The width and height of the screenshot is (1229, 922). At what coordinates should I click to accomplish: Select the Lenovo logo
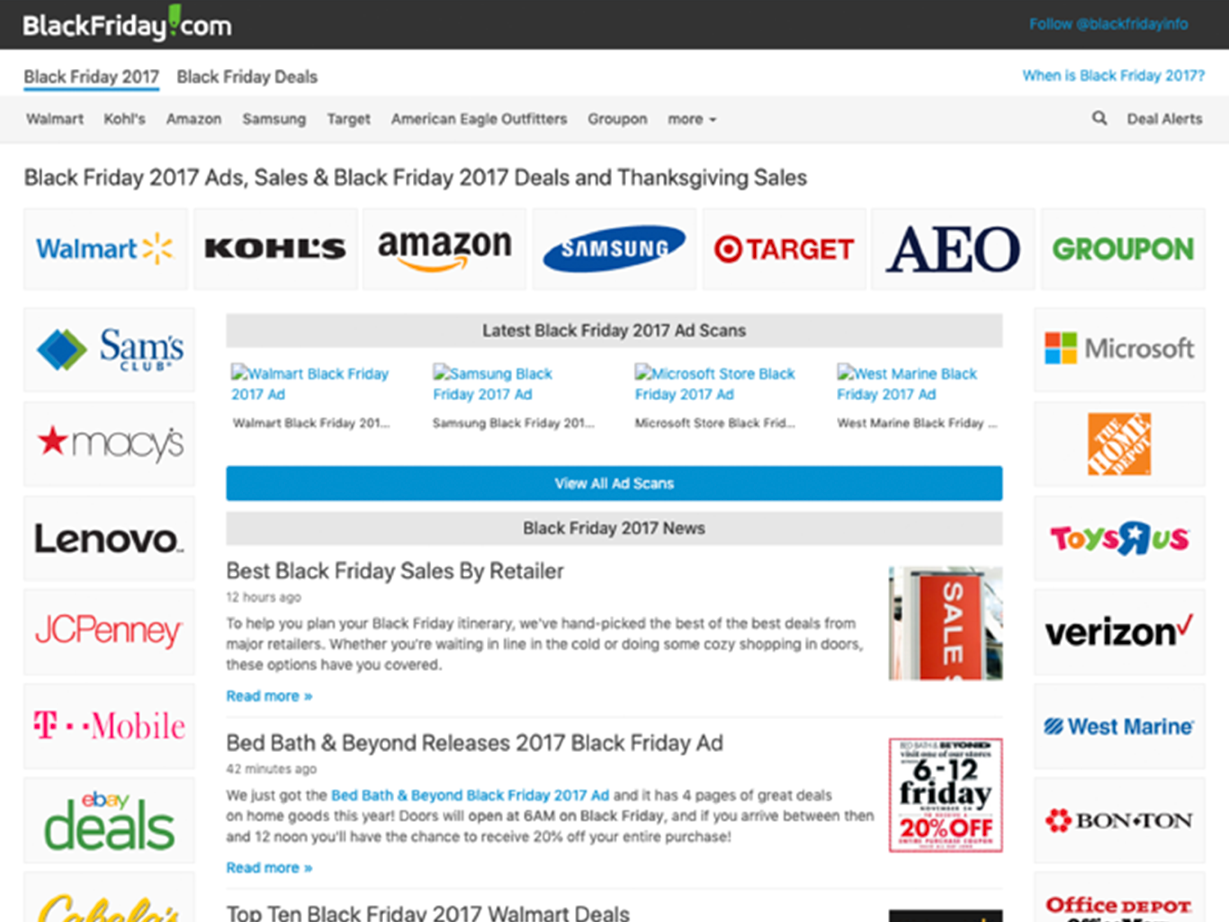click(x=109, y=538)
